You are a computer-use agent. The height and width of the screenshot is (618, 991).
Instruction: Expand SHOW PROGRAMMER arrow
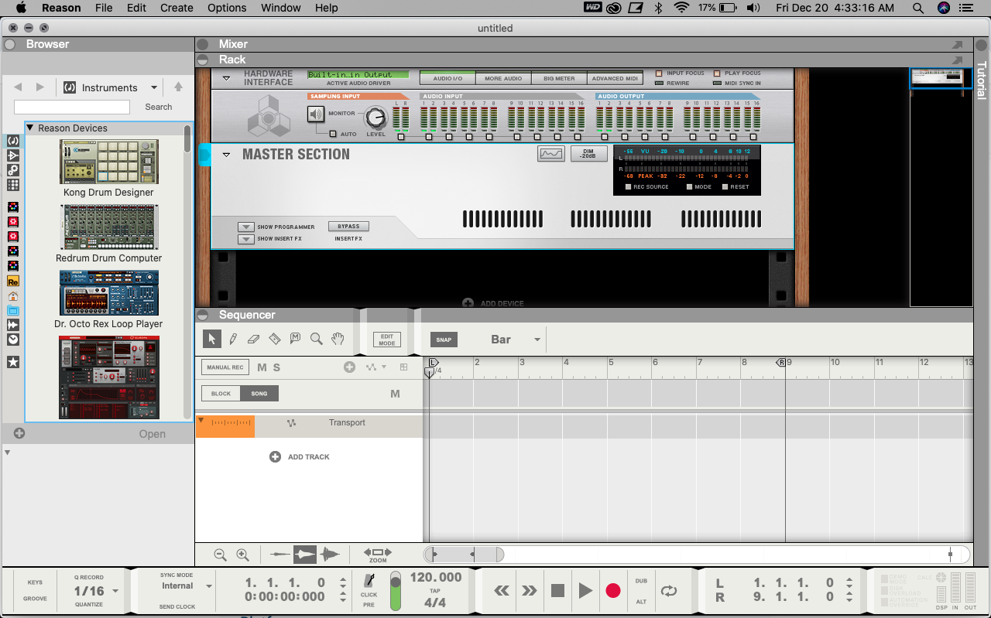coord(245,227)
